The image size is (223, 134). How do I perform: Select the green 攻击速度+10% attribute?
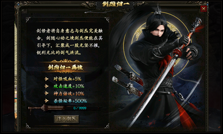69,86
